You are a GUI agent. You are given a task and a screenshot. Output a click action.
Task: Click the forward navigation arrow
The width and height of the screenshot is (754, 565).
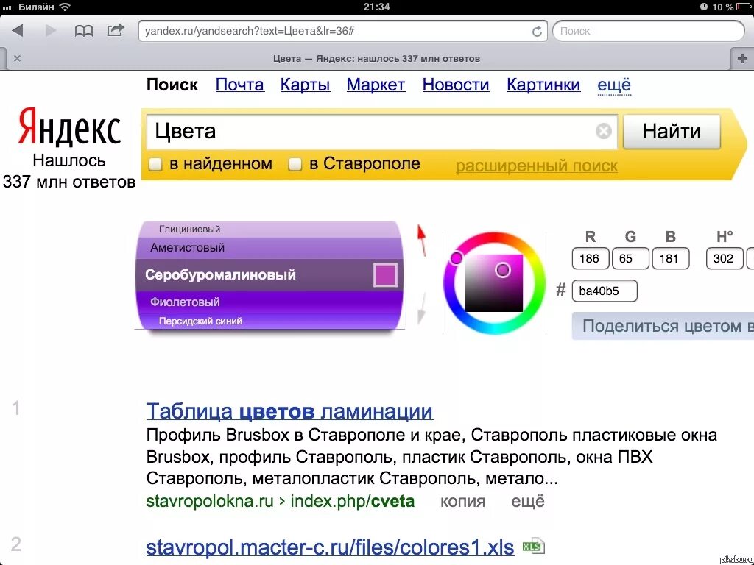pos(50,30)
